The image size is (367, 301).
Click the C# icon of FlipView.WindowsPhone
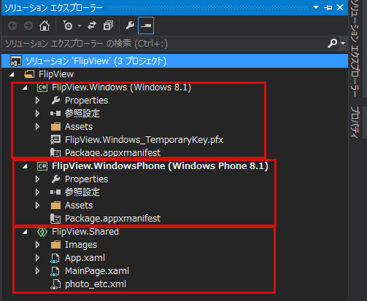tap(42, 166)
